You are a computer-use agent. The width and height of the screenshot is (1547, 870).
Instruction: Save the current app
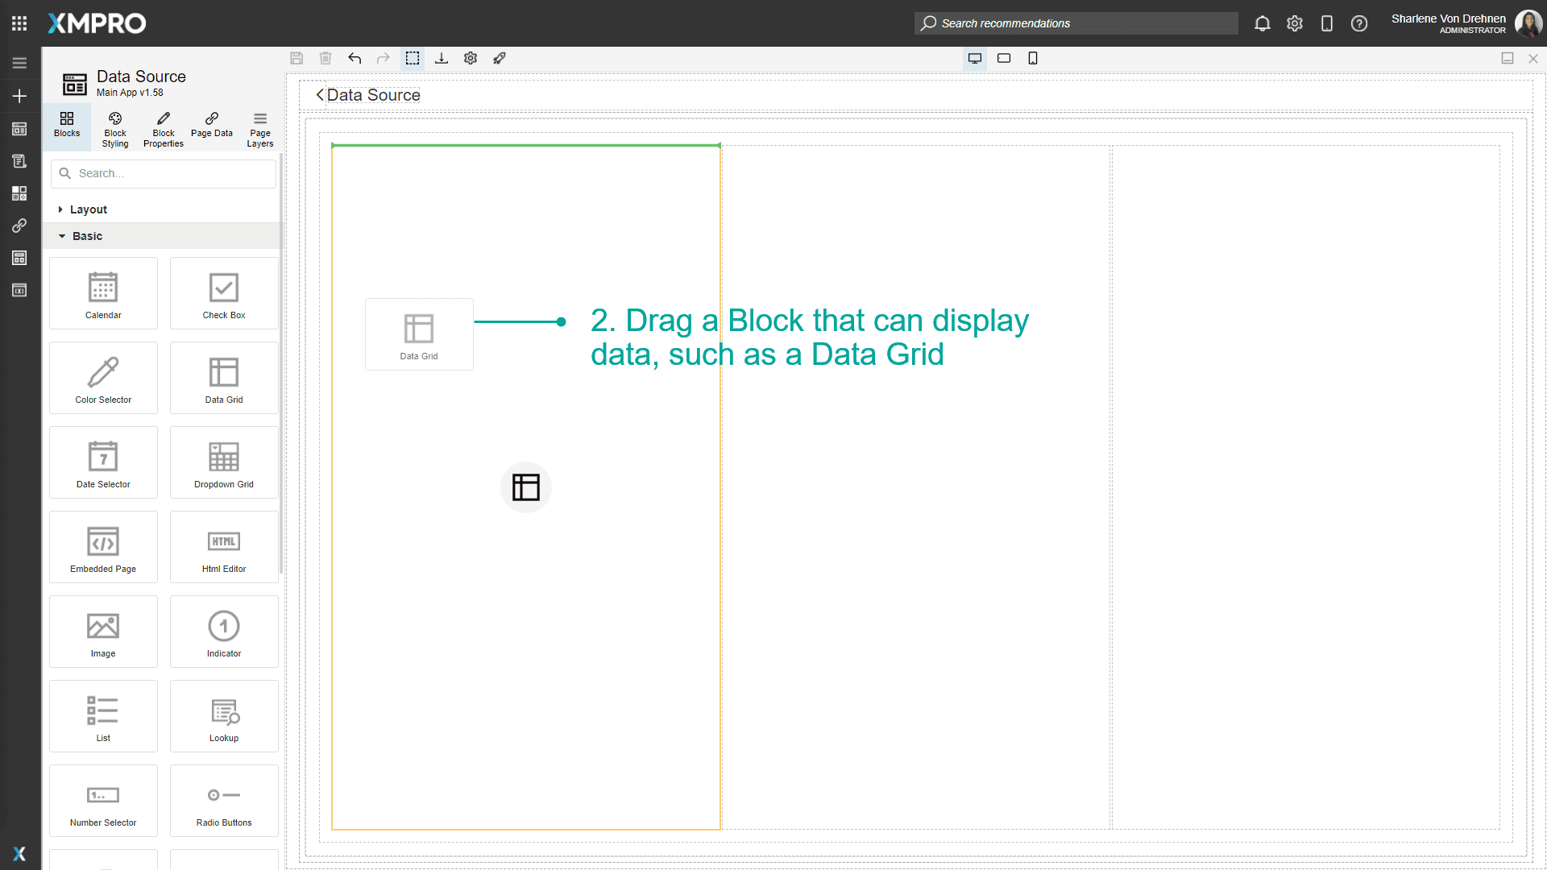point(297,58)
